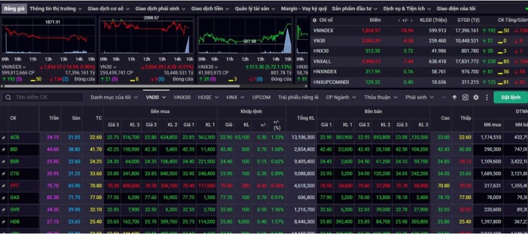Pin the BID stock row

tap(3, 150)
